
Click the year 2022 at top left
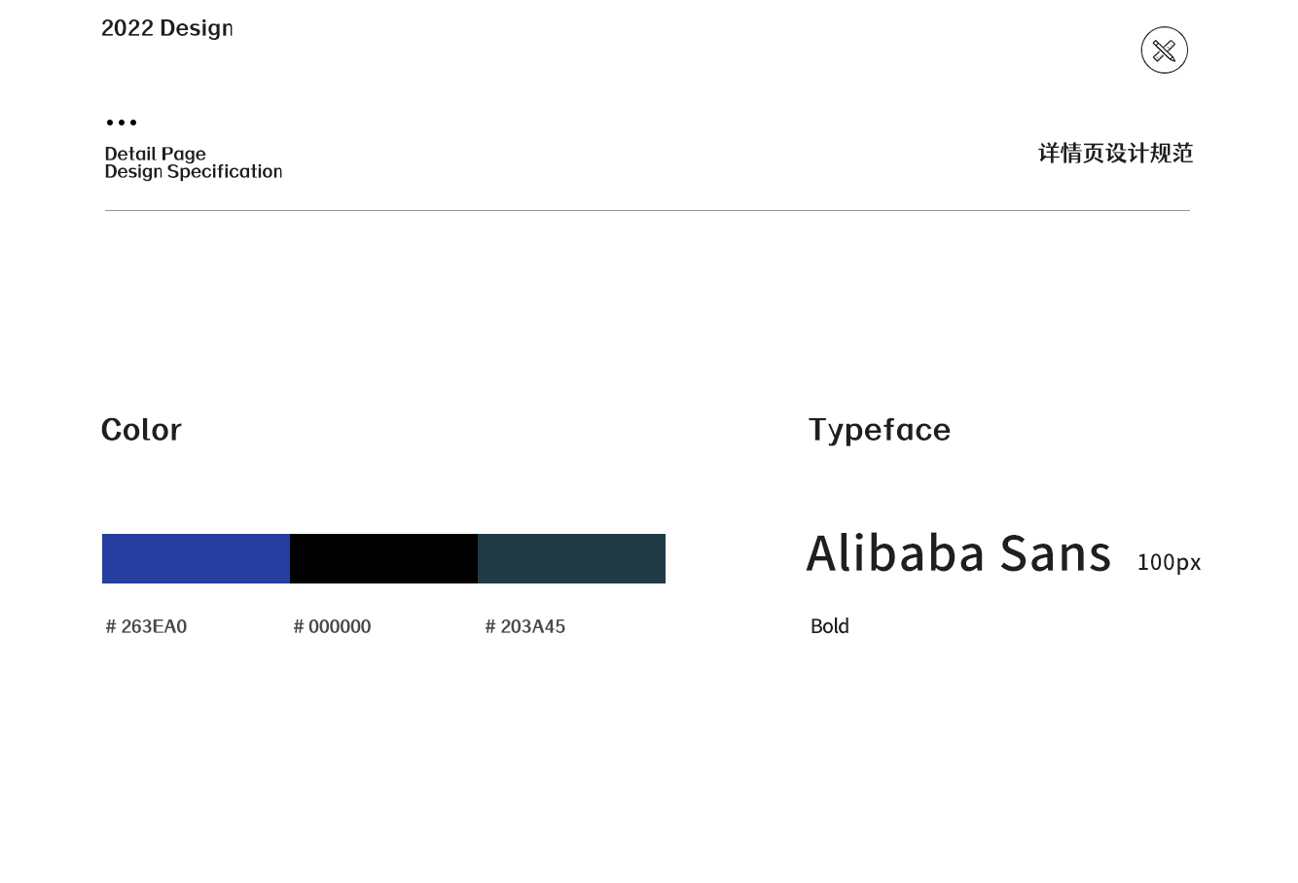pyautogui.click(x=127, y=28)
